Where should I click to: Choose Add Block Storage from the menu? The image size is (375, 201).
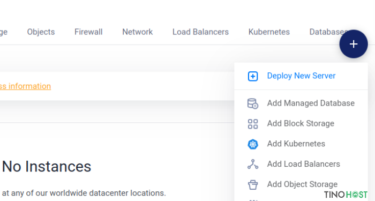(x=301, y=124)
